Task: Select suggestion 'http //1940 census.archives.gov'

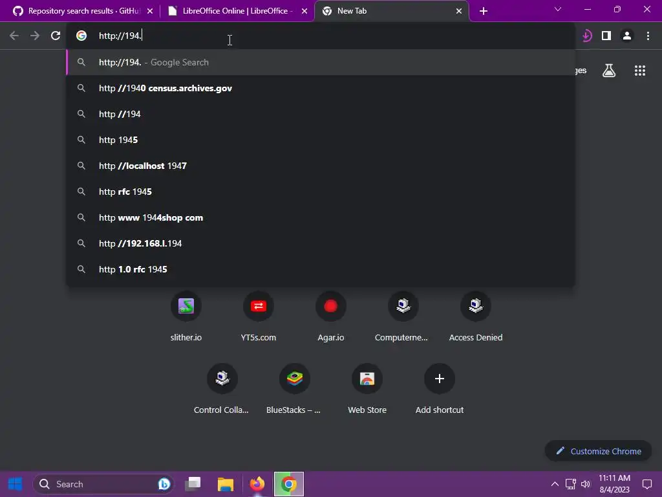Action: coord(321,88)
